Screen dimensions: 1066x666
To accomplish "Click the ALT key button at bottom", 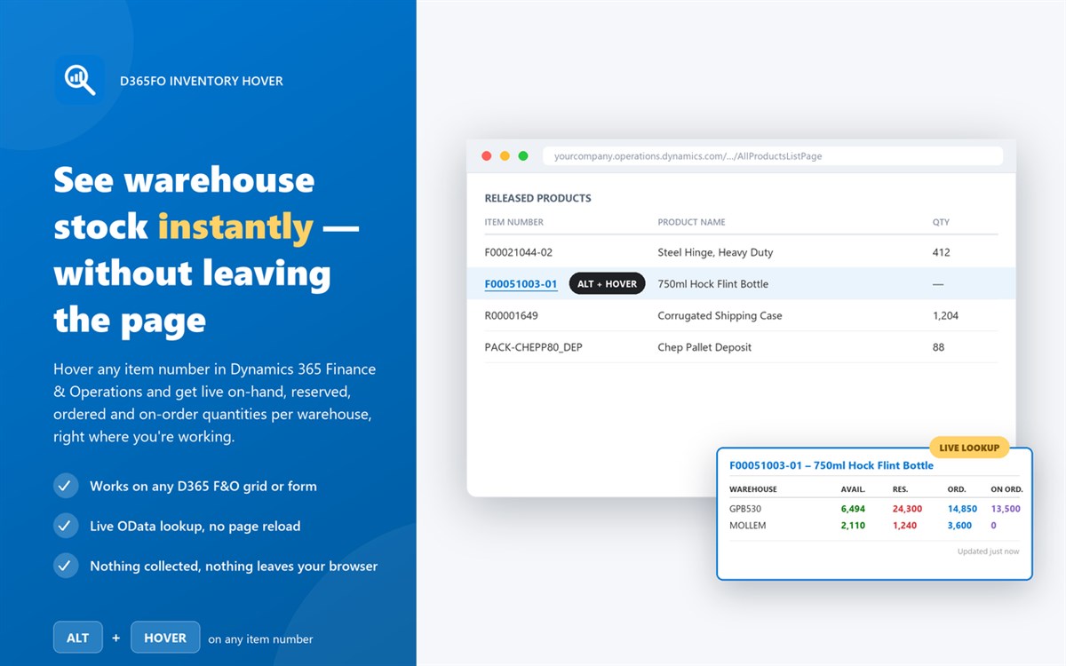I will (x=77, y=638).
